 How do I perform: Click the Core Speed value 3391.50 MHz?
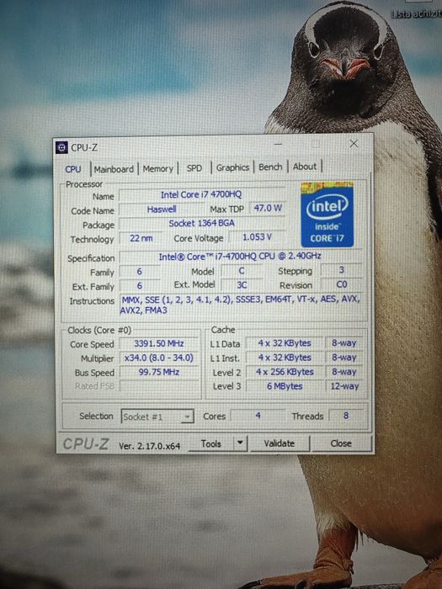point(159,343)
